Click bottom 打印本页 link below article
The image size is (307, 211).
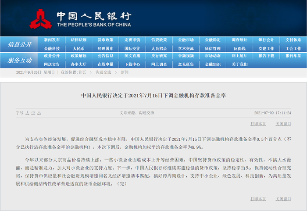pyautogui.click(x=258, y=199)
